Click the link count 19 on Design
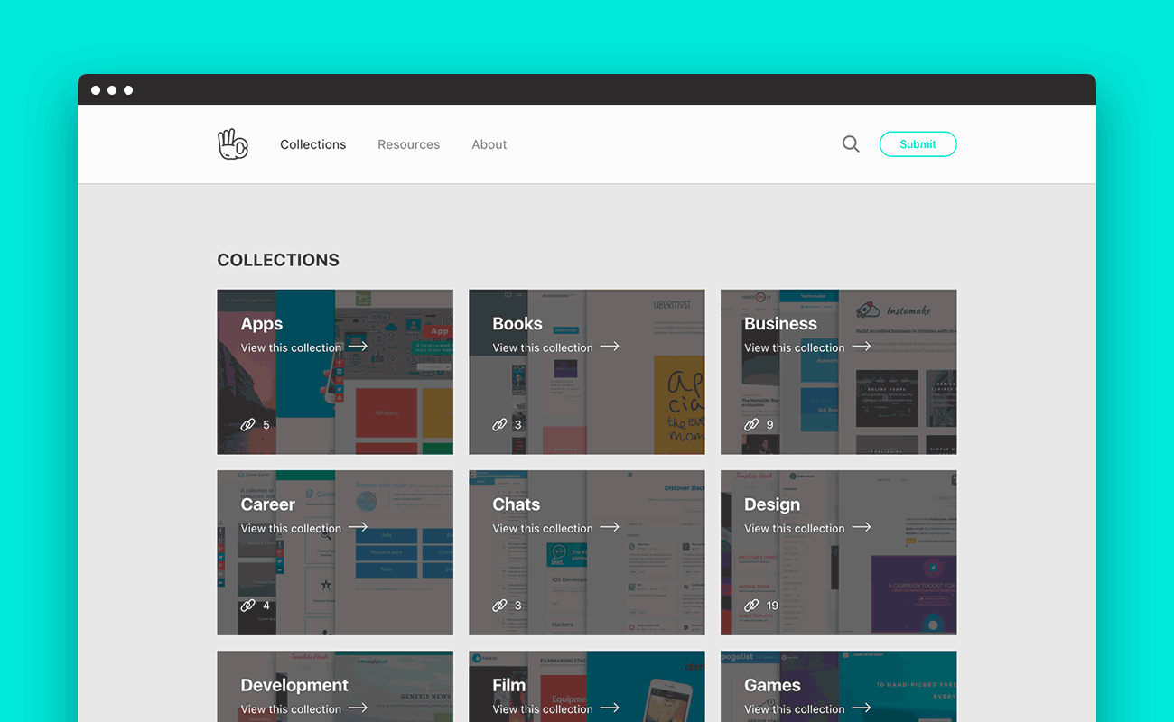This screenshot has width=1174, height=722. (772, 606)
